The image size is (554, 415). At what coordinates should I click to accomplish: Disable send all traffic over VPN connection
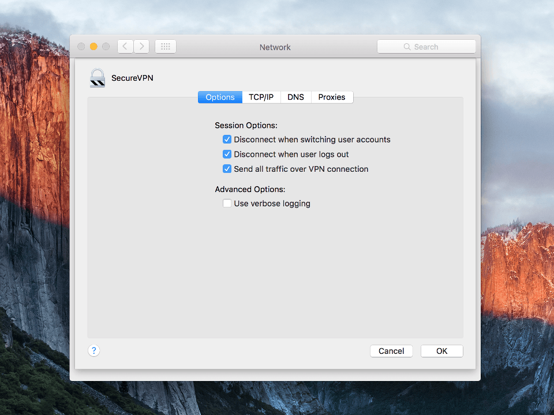click(x=227, y=168)
